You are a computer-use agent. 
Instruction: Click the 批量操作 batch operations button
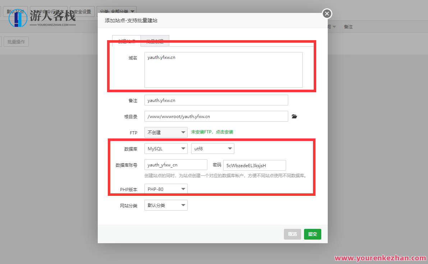click(16, 42)
